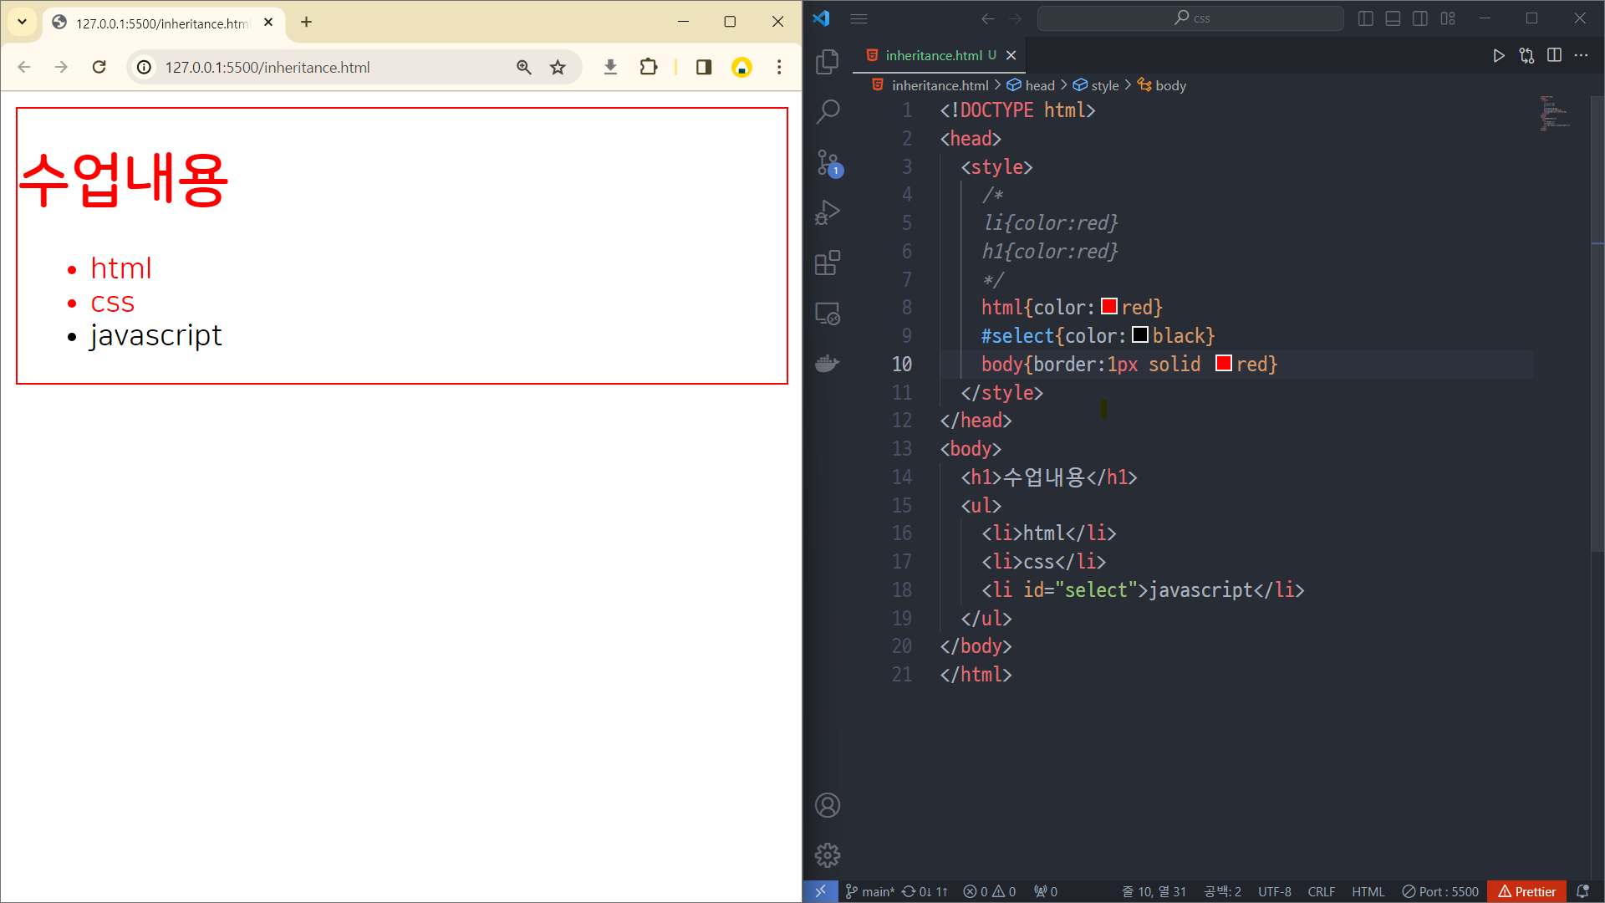Open the Extensions view
1605x903 pixels.
[x=827, y=263]
